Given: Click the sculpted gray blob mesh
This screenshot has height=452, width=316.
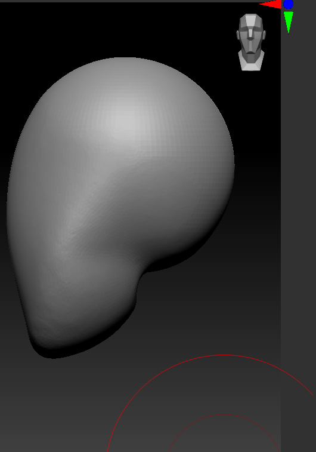Looking at the screenshot, I should 120,208.
